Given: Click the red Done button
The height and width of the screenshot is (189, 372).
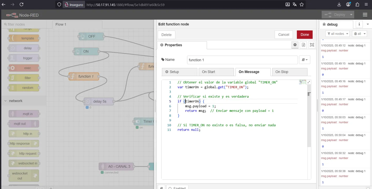Looking at the screenshot, I should coord(304,34).
